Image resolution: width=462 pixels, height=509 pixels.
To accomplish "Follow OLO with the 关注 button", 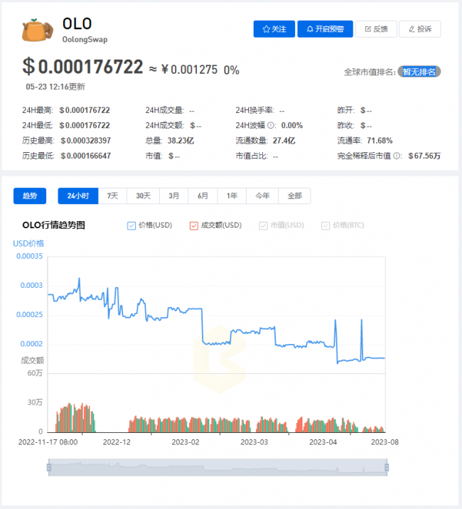I will tap(274, 29).
